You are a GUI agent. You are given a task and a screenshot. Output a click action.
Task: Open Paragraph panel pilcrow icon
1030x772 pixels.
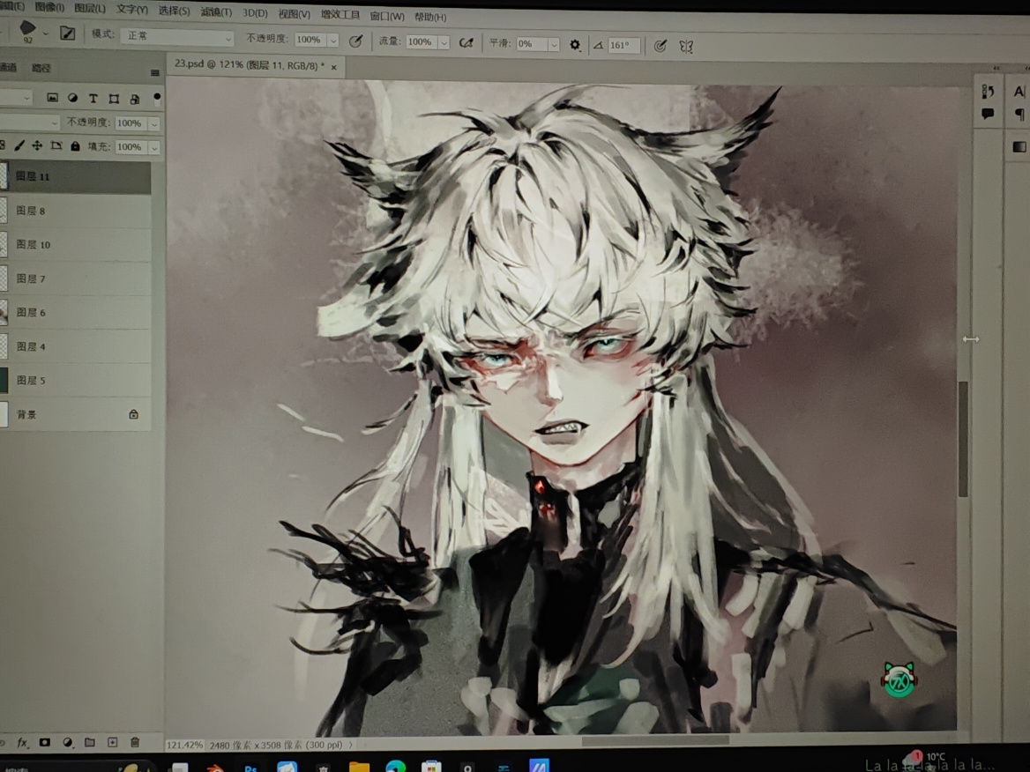(x=1019, y=115)
